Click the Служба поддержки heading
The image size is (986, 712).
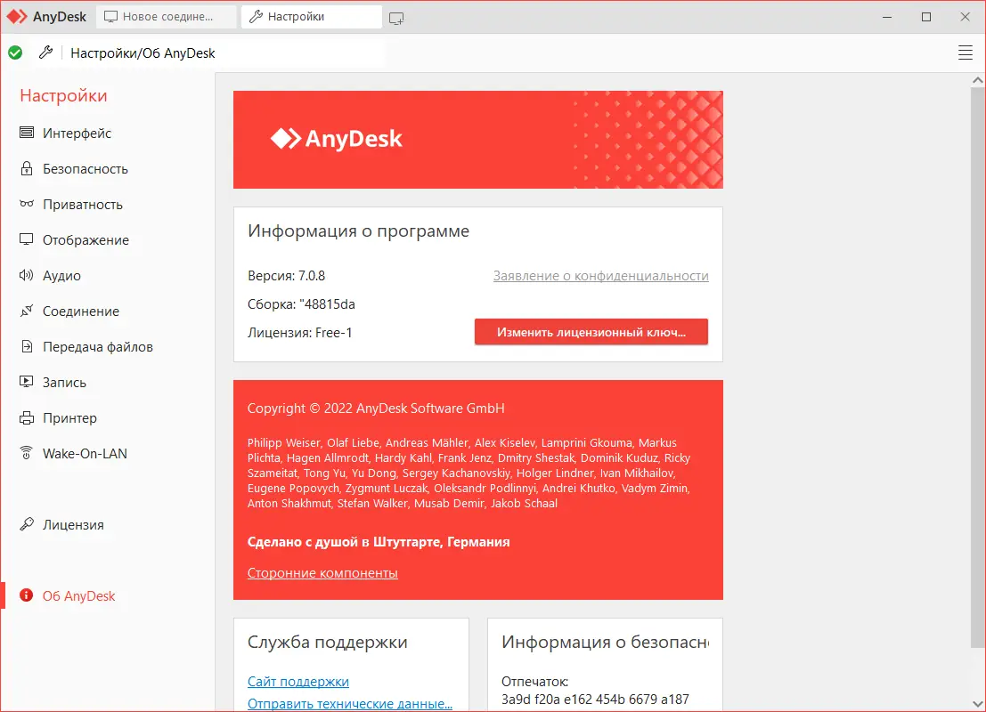(x=327, y=643)
